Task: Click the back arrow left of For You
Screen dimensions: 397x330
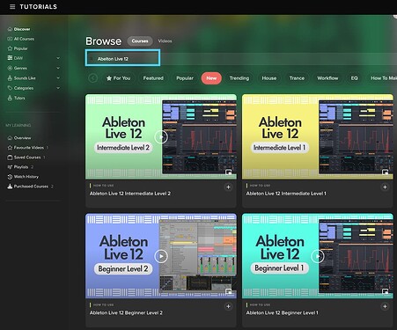Action: [x=93, y=78]
